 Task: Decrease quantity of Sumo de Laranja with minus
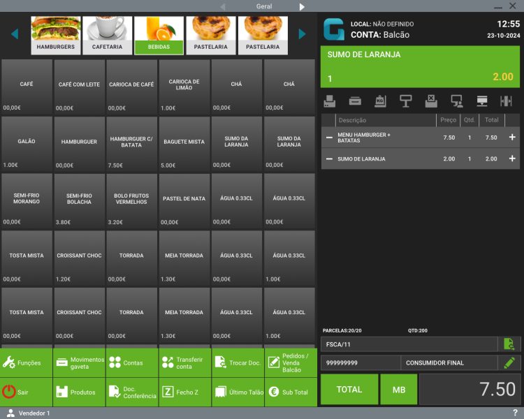tap(329, 159)
